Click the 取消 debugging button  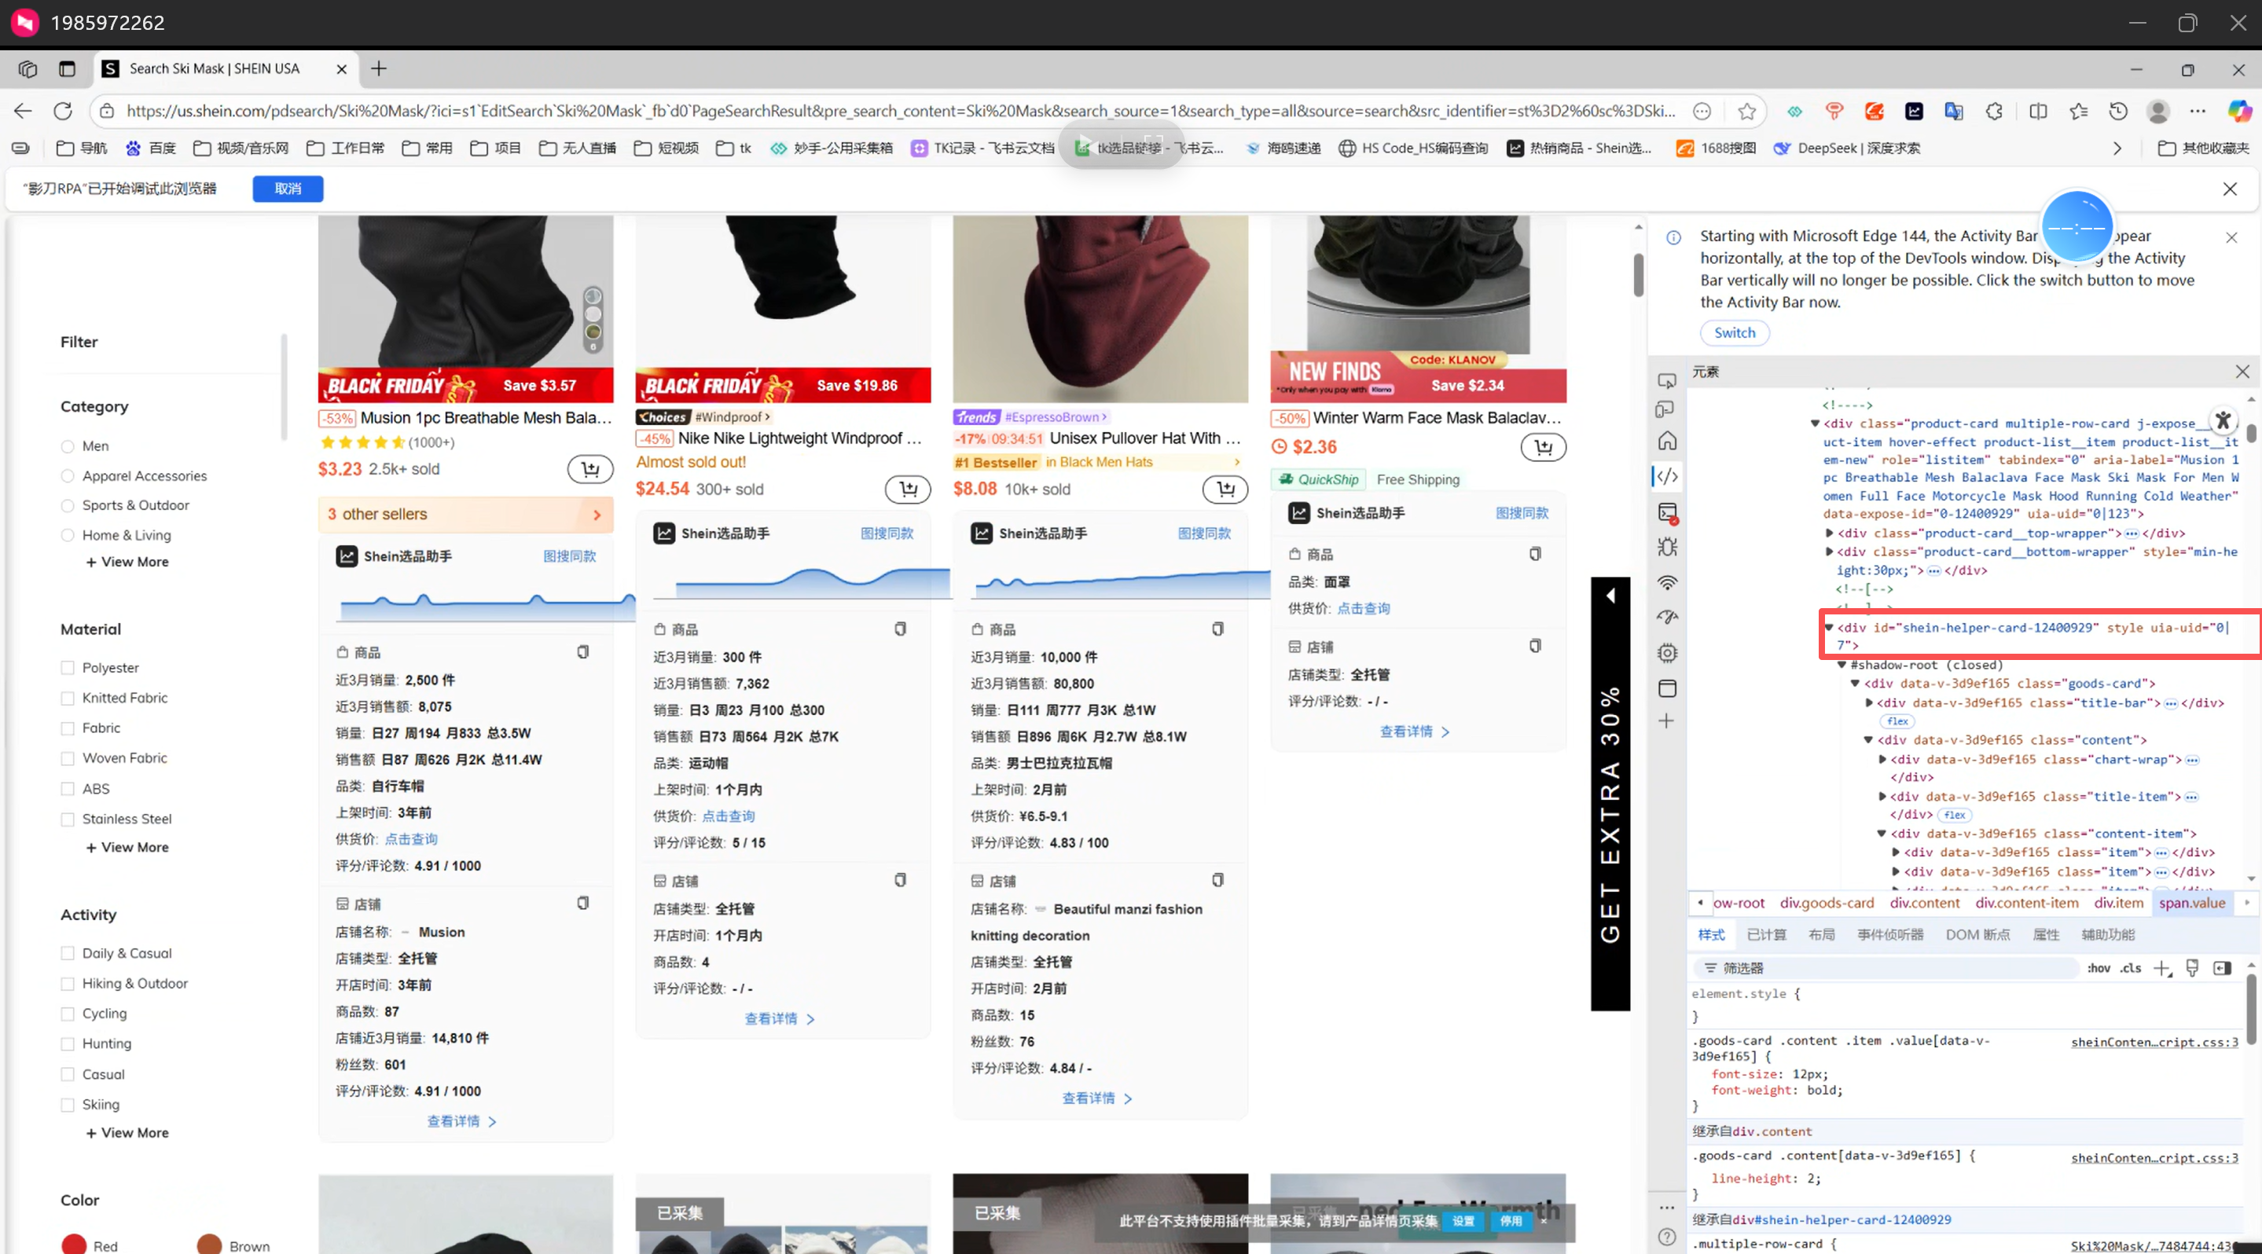288,189
